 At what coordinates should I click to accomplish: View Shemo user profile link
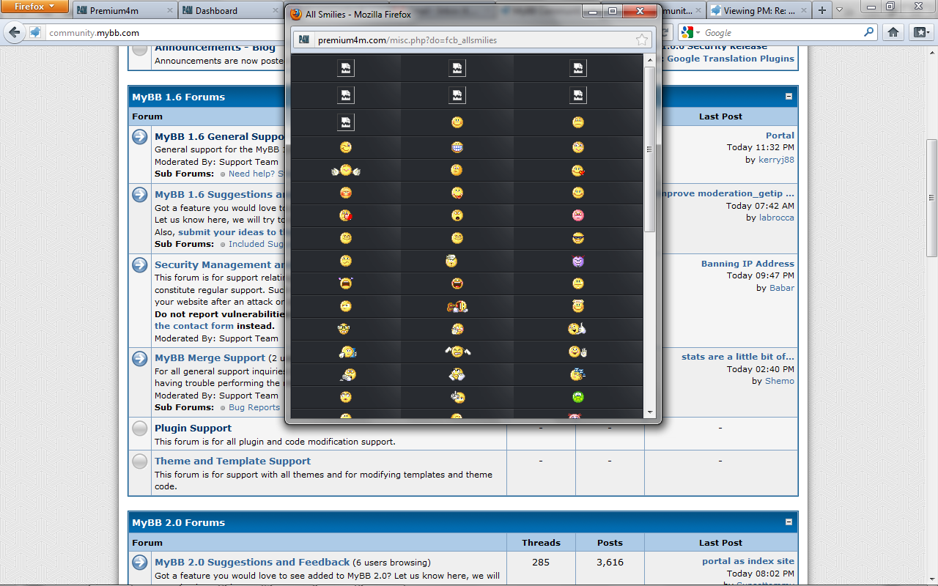click(780, 381)
